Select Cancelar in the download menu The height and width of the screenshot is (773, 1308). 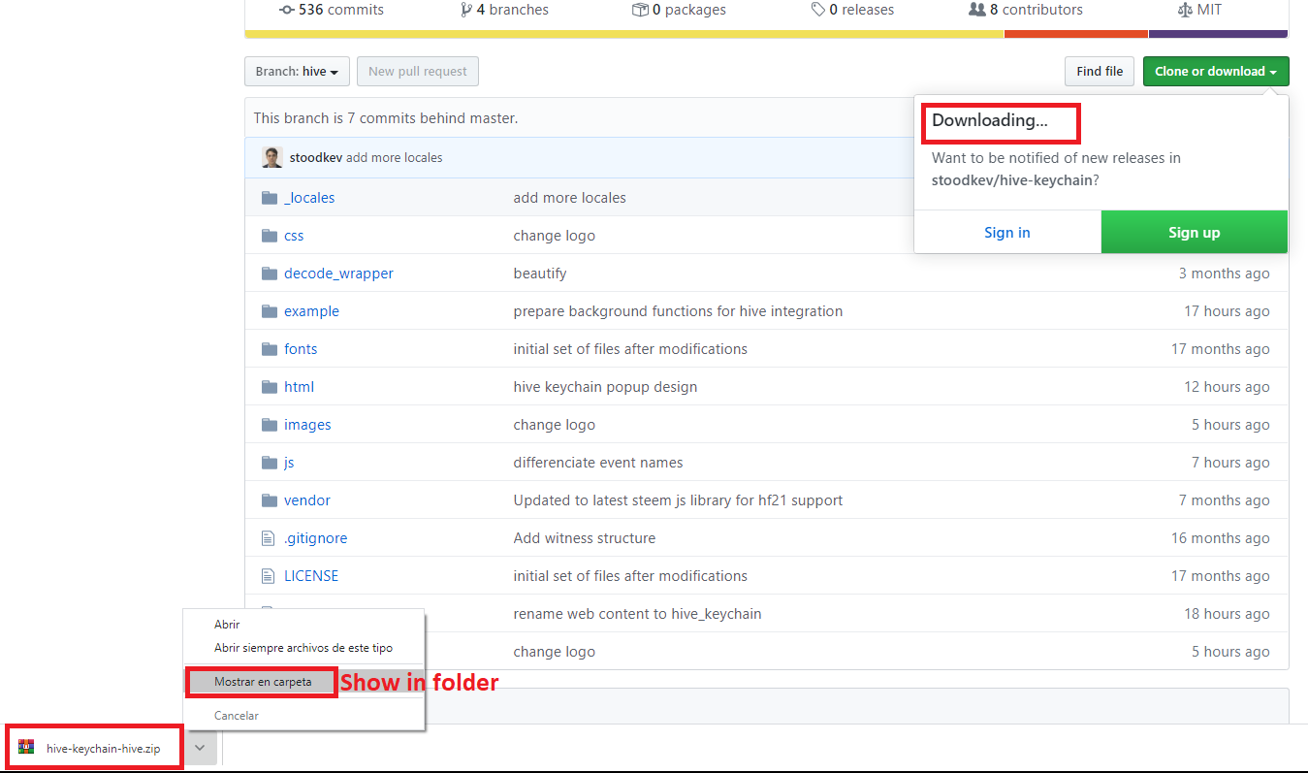pyautogui.click(x=303, y=716)
